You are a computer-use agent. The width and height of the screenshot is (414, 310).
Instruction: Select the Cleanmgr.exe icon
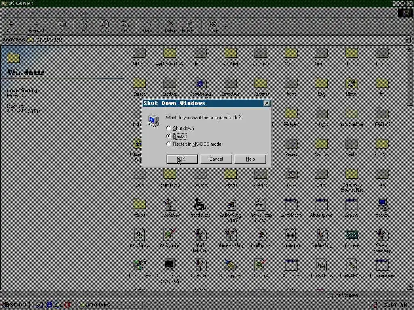(230, 268)
